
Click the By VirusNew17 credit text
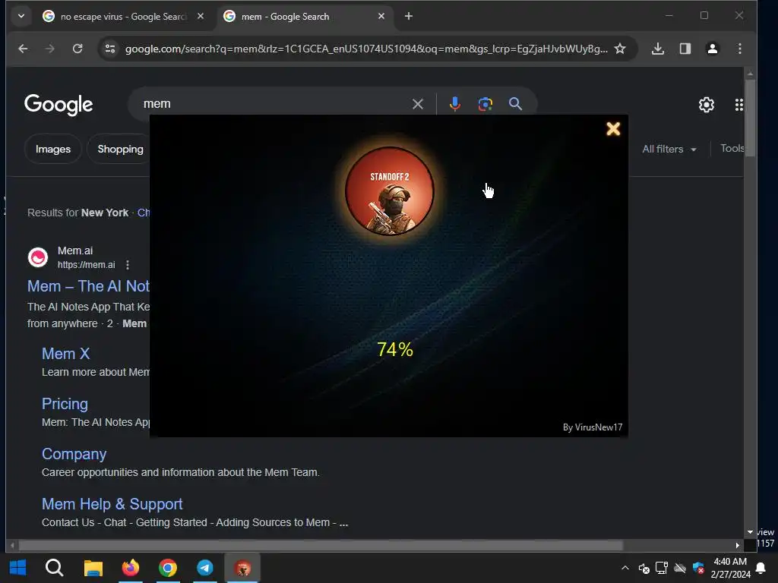[593, 427]
